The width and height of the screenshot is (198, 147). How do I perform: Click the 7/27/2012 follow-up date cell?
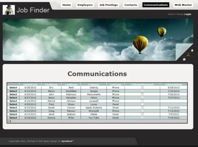click(x=174, y=97)
